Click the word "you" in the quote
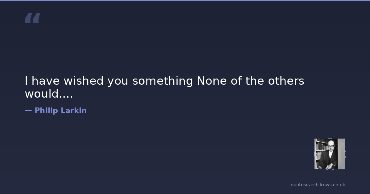This screenshot has height=194, width=370. pyautogui.click(x=118, y=82)
